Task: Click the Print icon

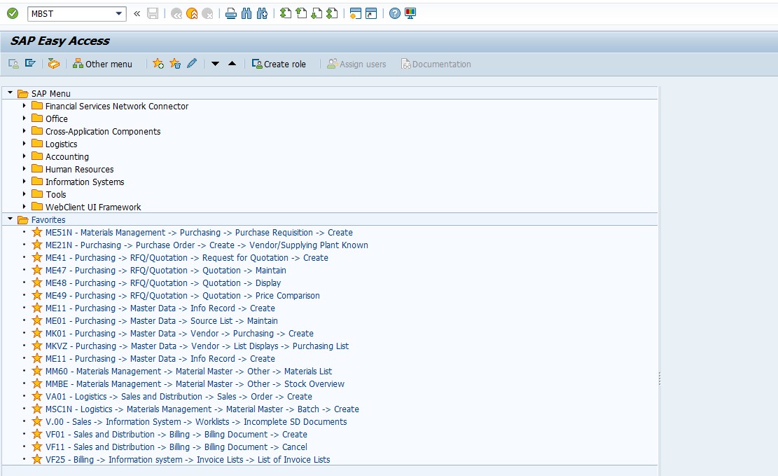Action: pos(230,13)
